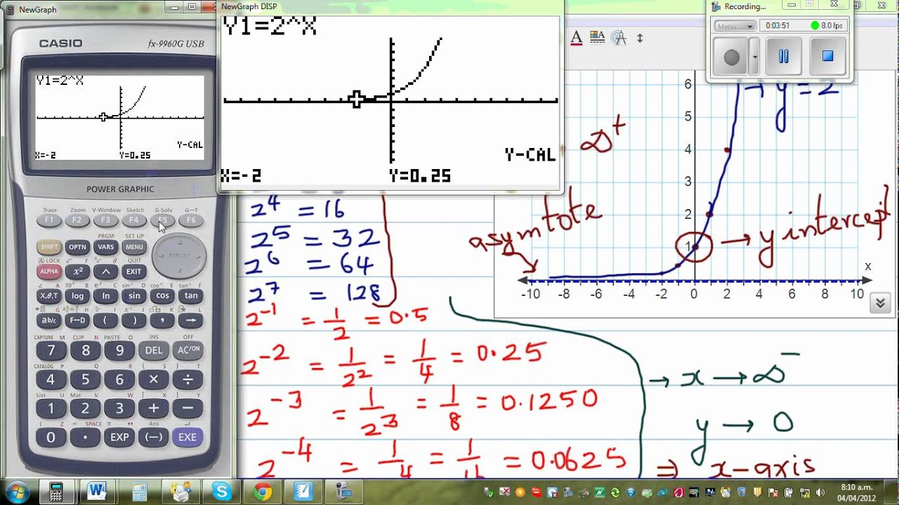Pause the screen recording
This screenshot has height=505, width=899.
pyautogui.click(x=784, y=57)
